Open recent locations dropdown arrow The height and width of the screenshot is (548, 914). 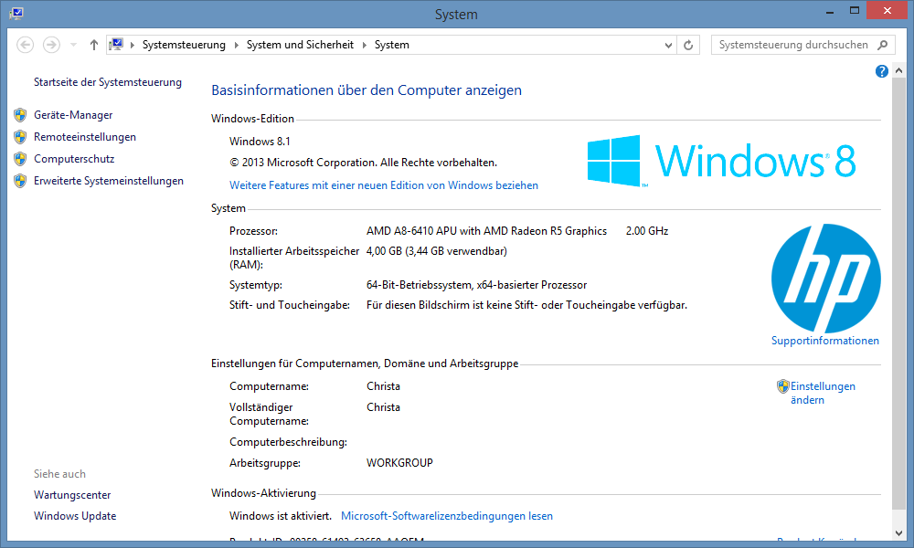click(x=73, y=45)
